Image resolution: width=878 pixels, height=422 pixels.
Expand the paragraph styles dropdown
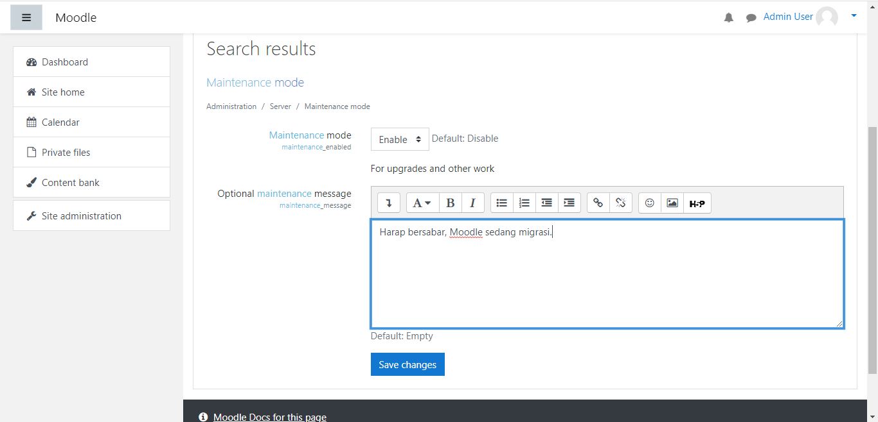tap(422, 203)
